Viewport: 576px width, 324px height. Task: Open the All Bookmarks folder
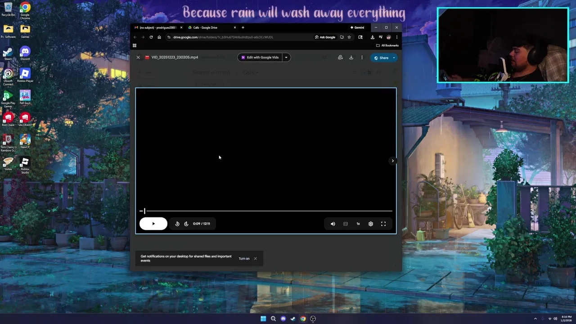coord(387,45)
